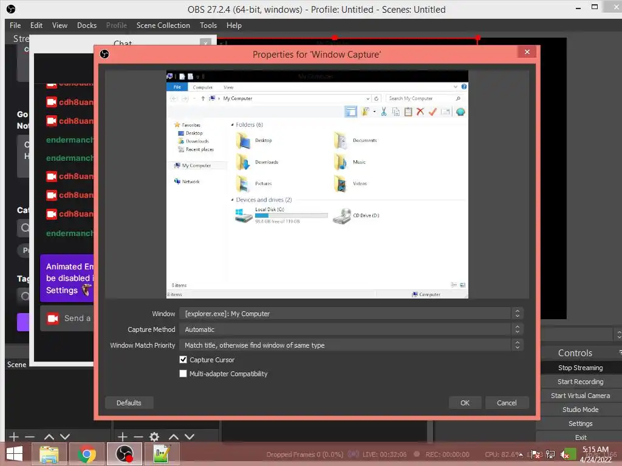Open the Edit menu

(36, 25)
